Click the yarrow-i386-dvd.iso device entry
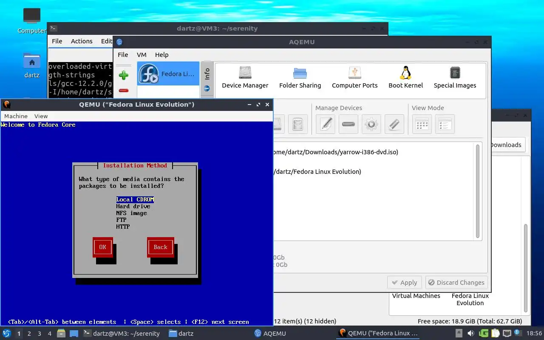This screenshot has height=340, width=544. (336, 152)
